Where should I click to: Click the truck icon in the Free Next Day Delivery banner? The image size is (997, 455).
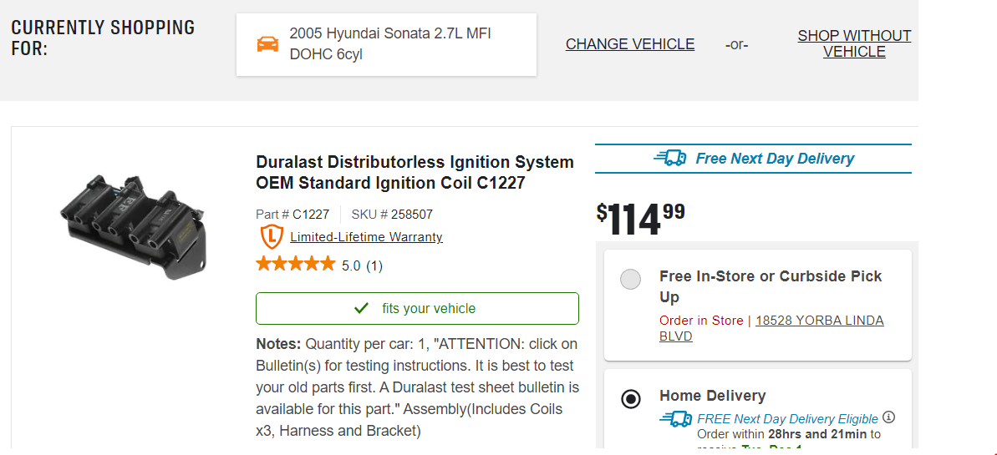[669, 158]
